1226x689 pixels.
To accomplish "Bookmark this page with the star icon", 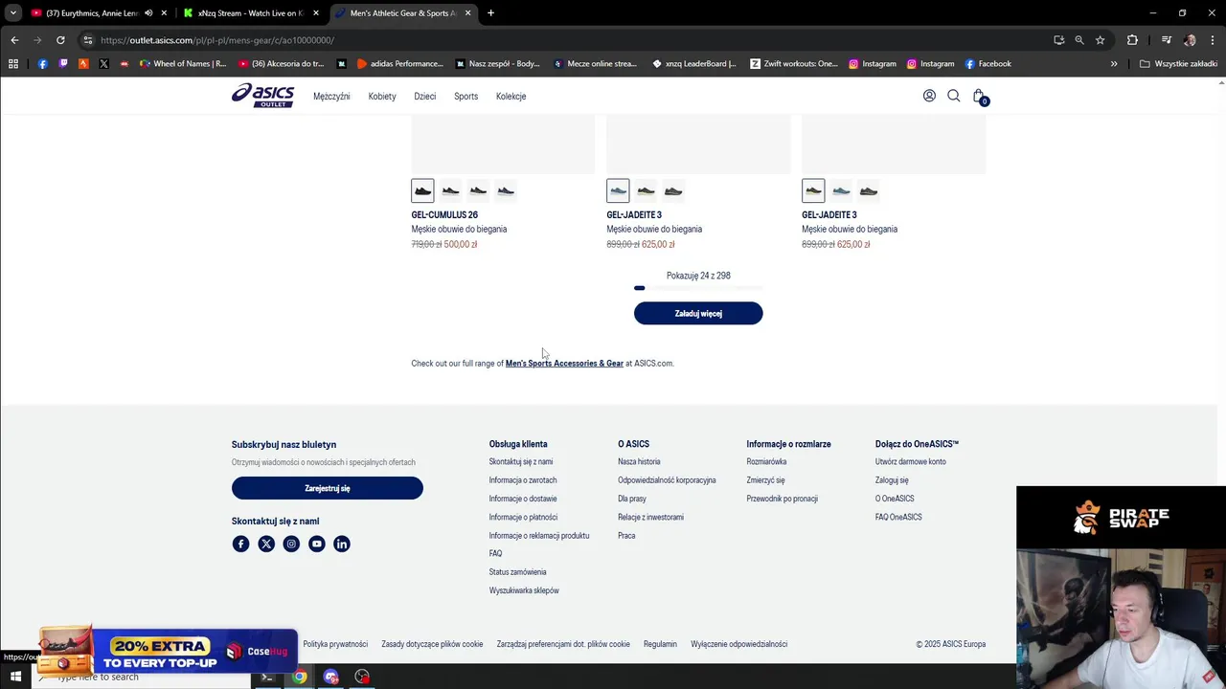I will pyautogui.click(x=1100, y=40).
